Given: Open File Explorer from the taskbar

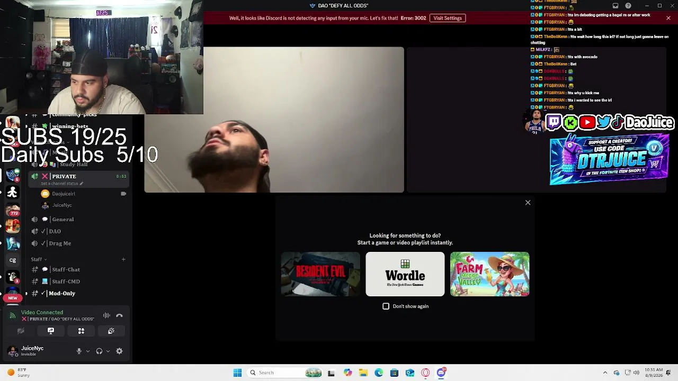Looking at the screenshot, I should tap(363, 373).
